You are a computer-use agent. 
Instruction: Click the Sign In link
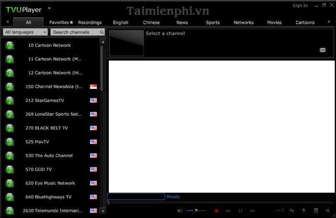pyautogui.click(x=300, y=6)
